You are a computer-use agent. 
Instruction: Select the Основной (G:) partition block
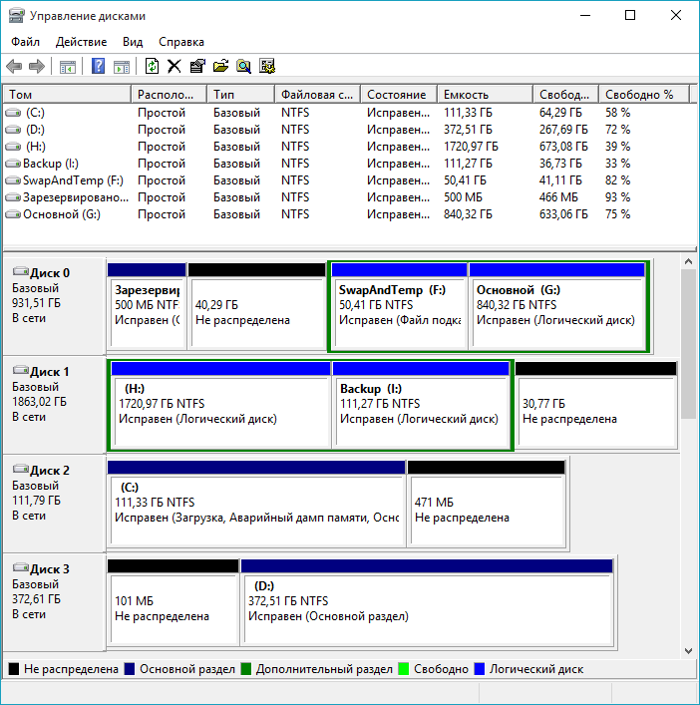[x=557, y=305]
